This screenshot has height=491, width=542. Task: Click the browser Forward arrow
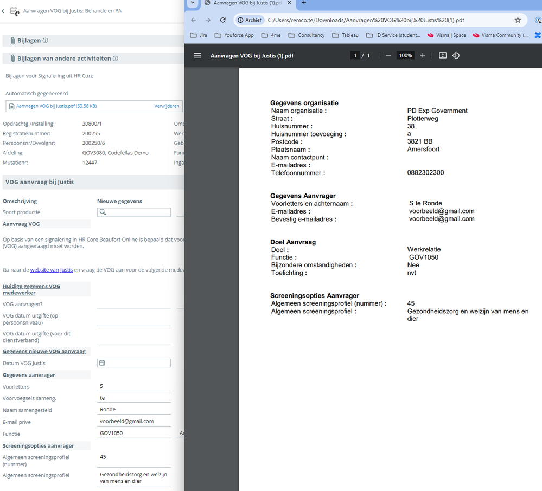pyautogui.click(x=208, y=20)
